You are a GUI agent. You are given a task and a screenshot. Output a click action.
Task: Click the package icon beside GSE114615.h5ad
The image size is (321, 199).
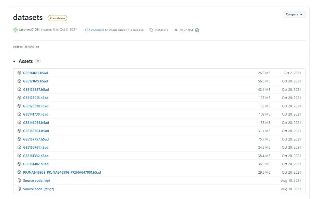click(x=19, y=73)
